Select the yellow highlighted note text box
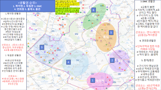 pyautogui.click(x=67, y=7)
